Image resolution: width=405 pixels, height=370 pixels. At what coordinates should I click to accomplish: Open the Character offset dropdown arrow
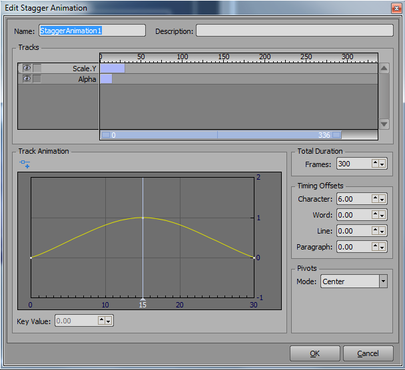(382, 199)
